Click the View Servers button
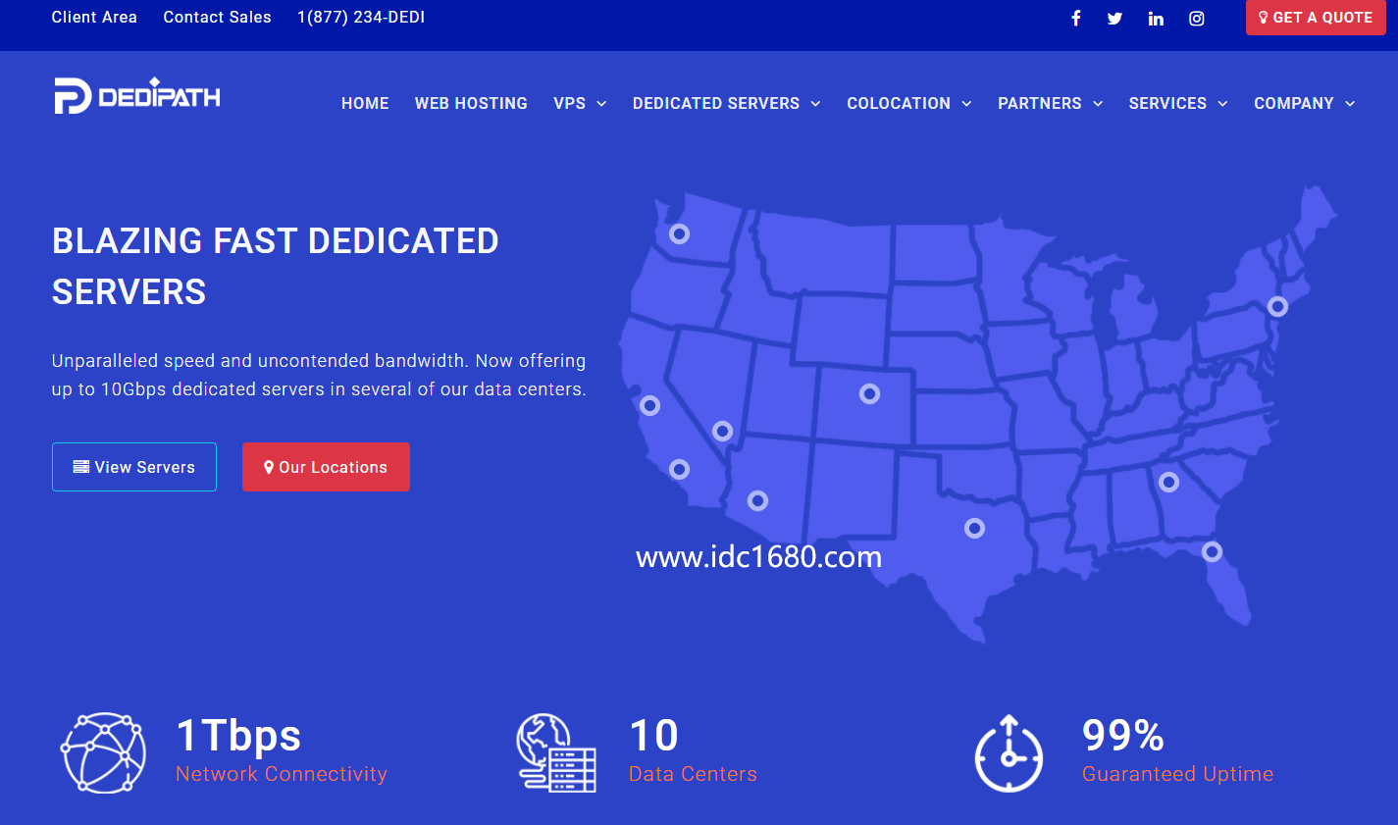Screen dimensions: 1398x825 point(134,467)
